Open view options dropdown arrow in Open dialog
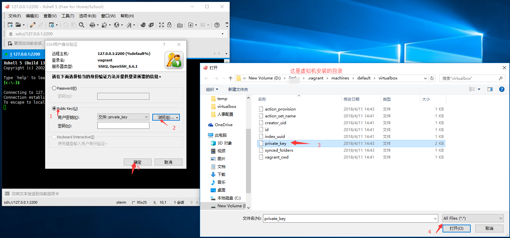This screenshot has width=510, height=238. pyautogui.click(x=479, y=89)
